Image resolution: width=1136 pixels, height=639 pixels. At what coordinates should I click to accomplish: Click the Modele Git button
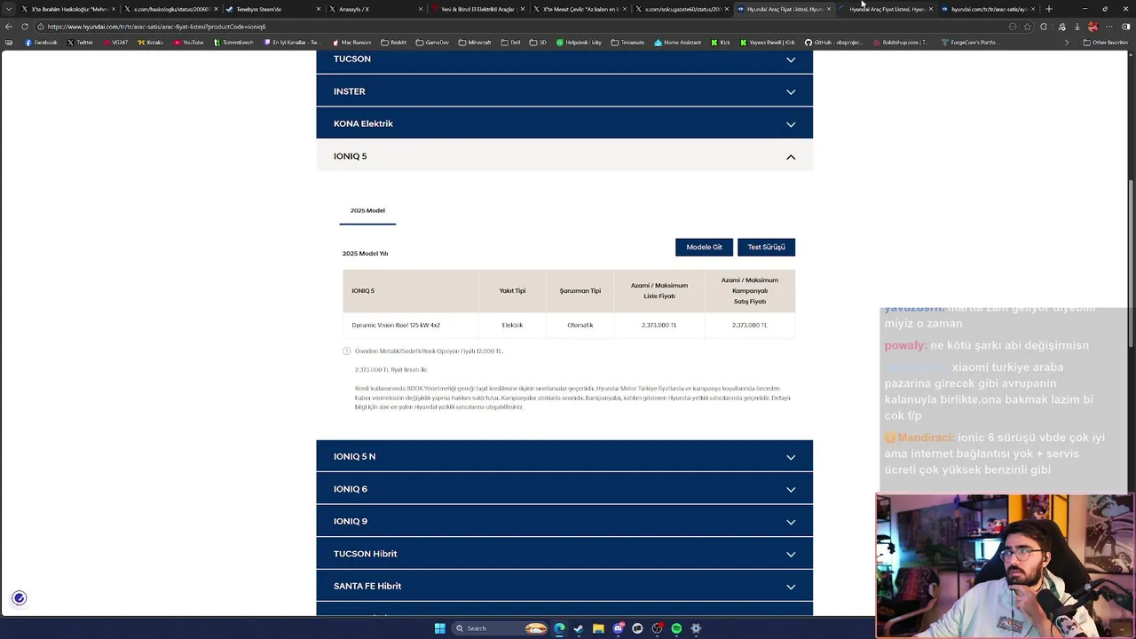click(704, 247)
